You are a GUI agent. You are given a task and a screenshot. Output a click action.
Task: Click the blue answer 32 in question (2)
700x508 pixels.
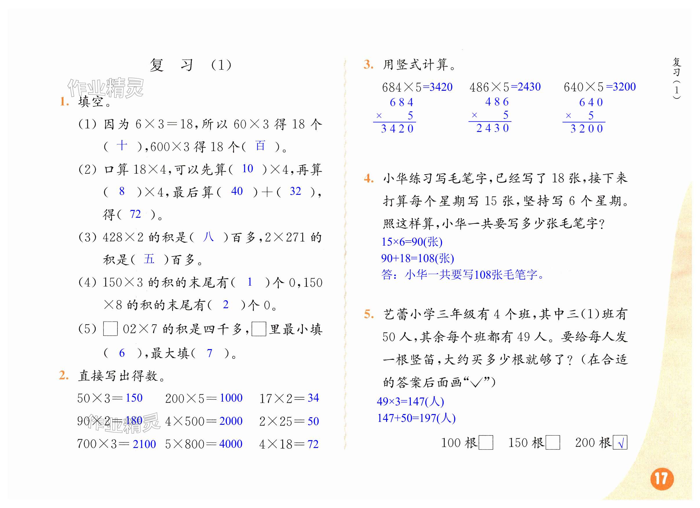(x=295, y=191)
